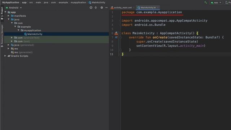Expand the com (androidTest) package

point(12,38)
